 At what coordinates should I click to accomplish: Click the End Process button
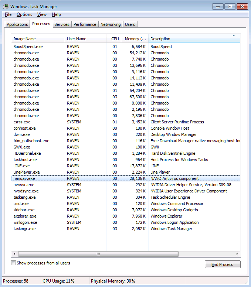223,264
